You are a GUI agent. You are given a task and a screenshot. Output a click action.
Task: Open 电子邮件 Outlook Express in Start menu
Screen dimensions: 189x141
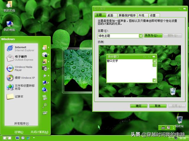click(x=20, y=58)
